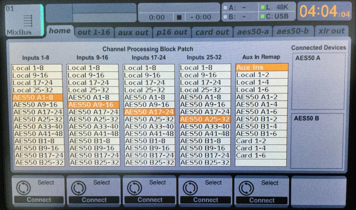Select AES50 B1-2 in Aux In Remap
The height and width of the screenshot is (210, 356).
click(x=261, y=119)
